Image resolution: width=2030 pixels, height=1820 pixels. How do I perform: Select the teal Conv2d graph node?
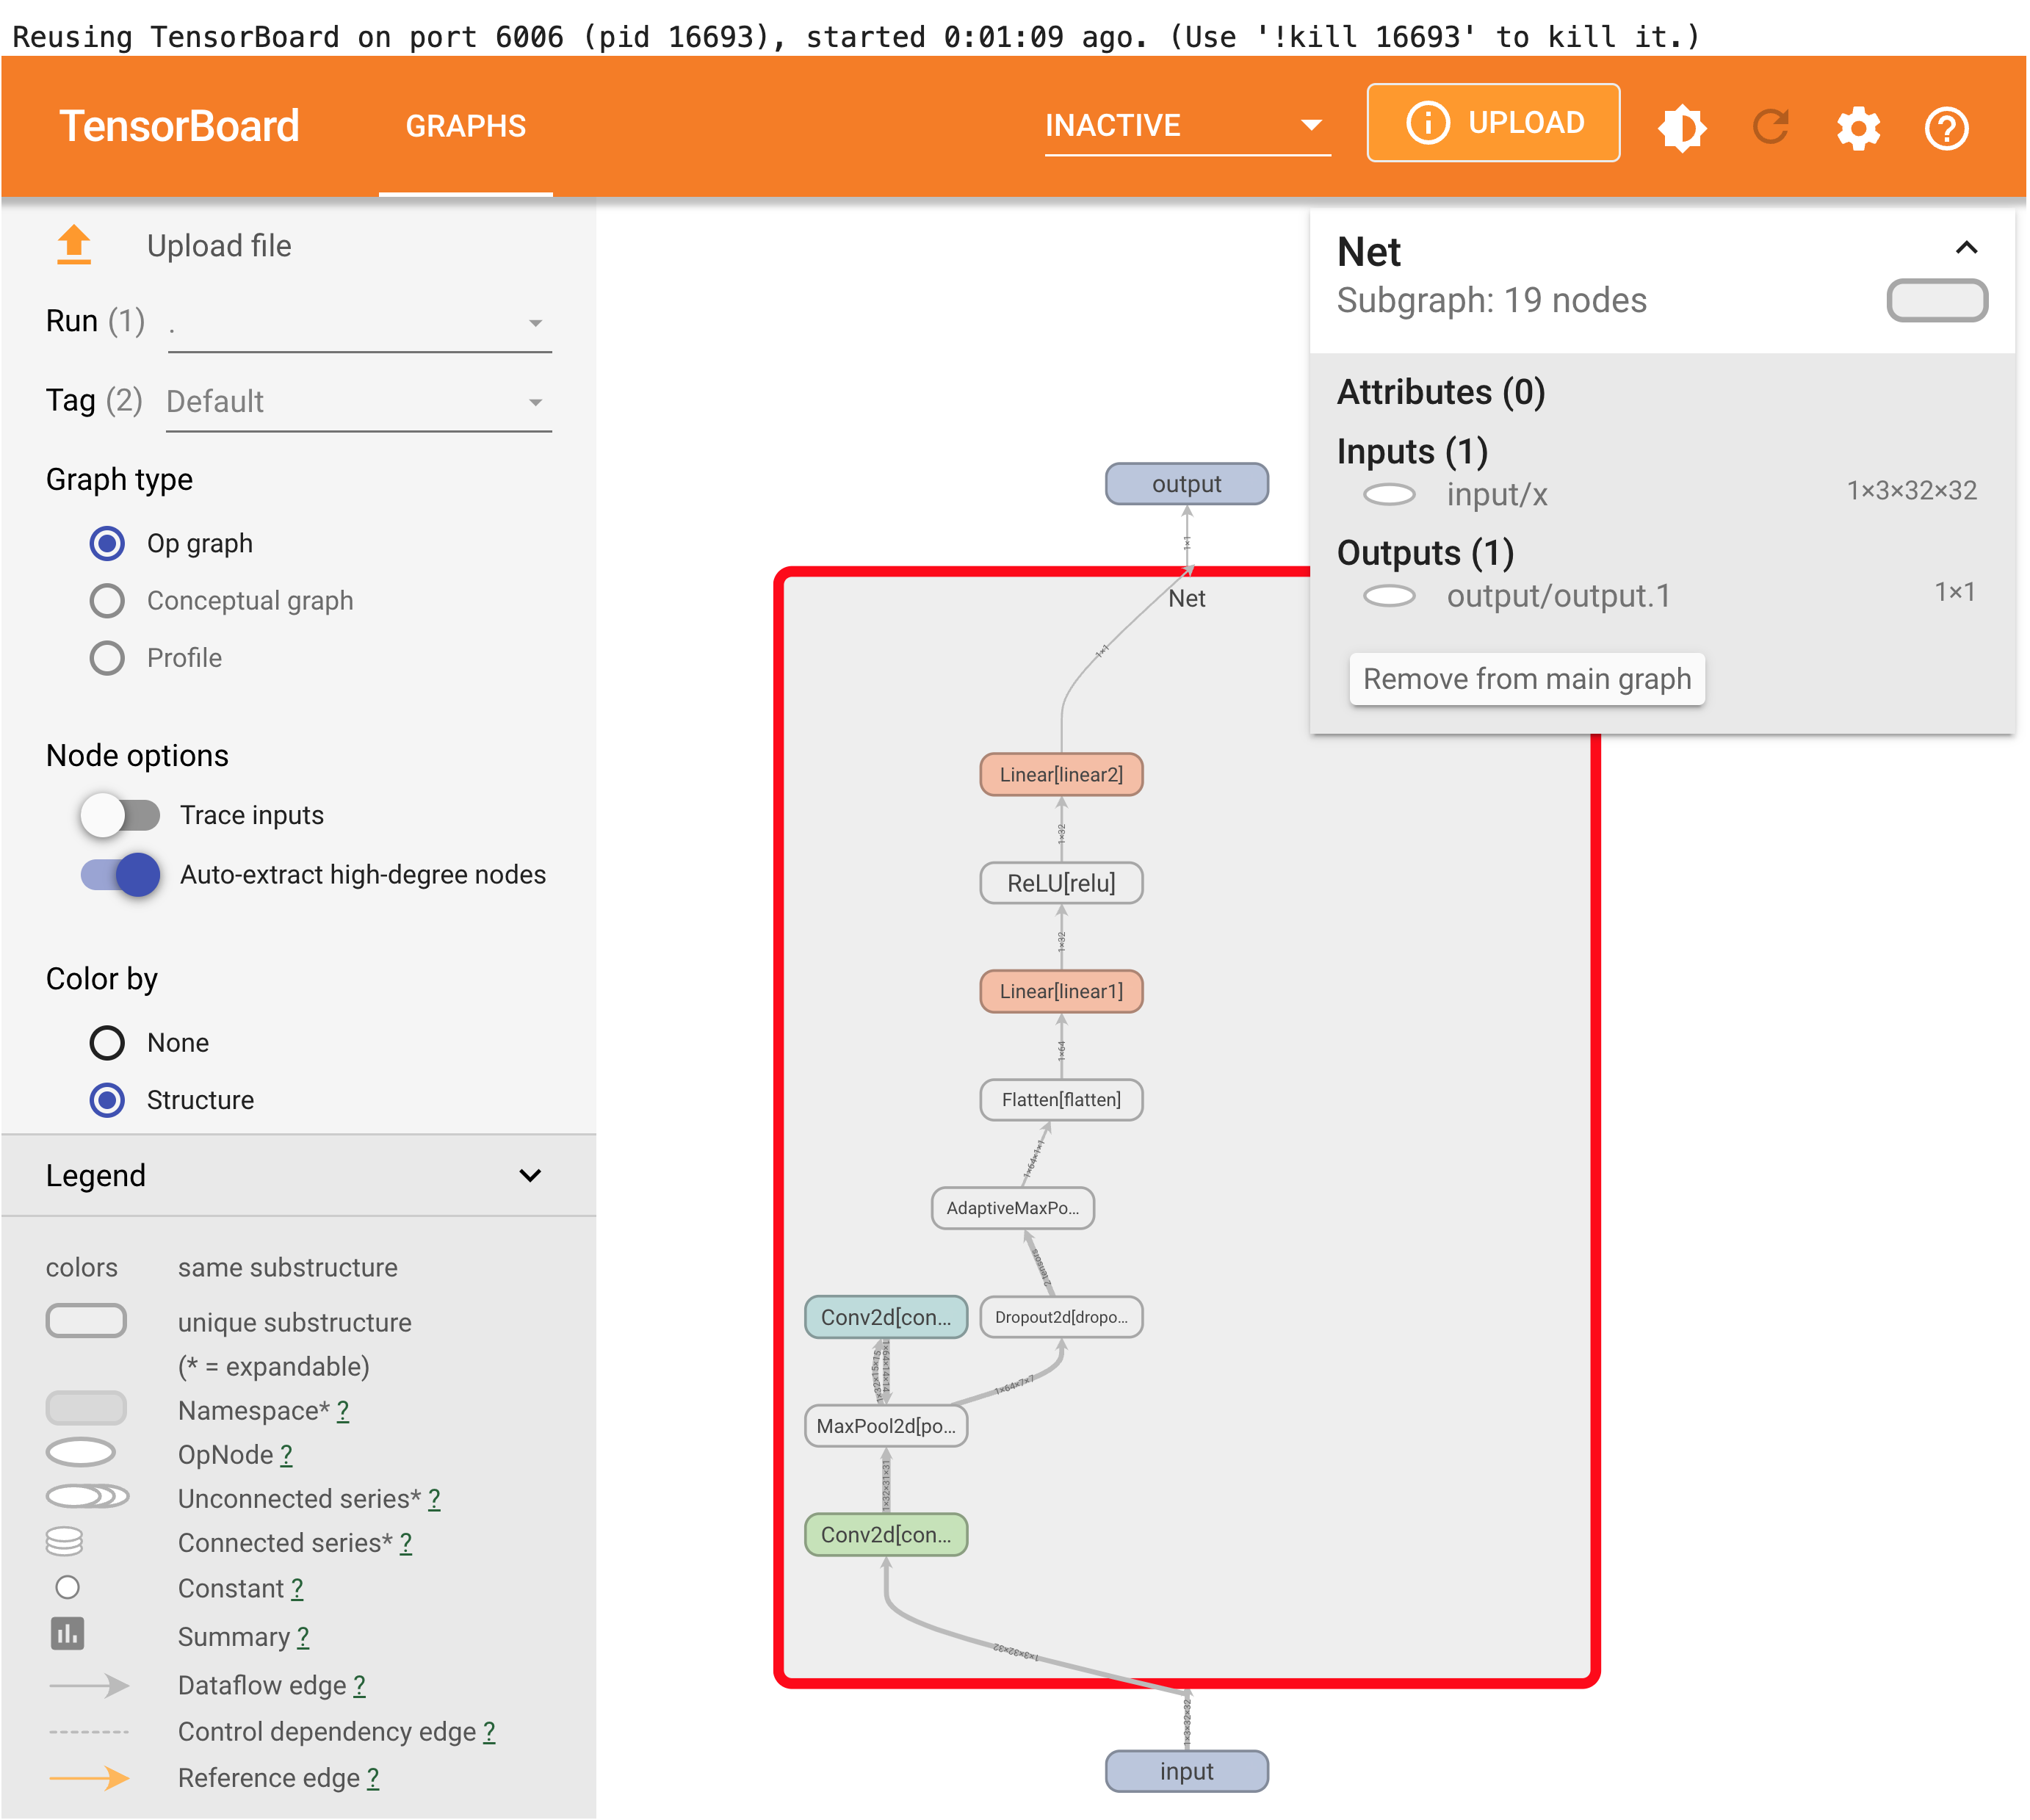pyautogui.click(x=886, y=1317)
